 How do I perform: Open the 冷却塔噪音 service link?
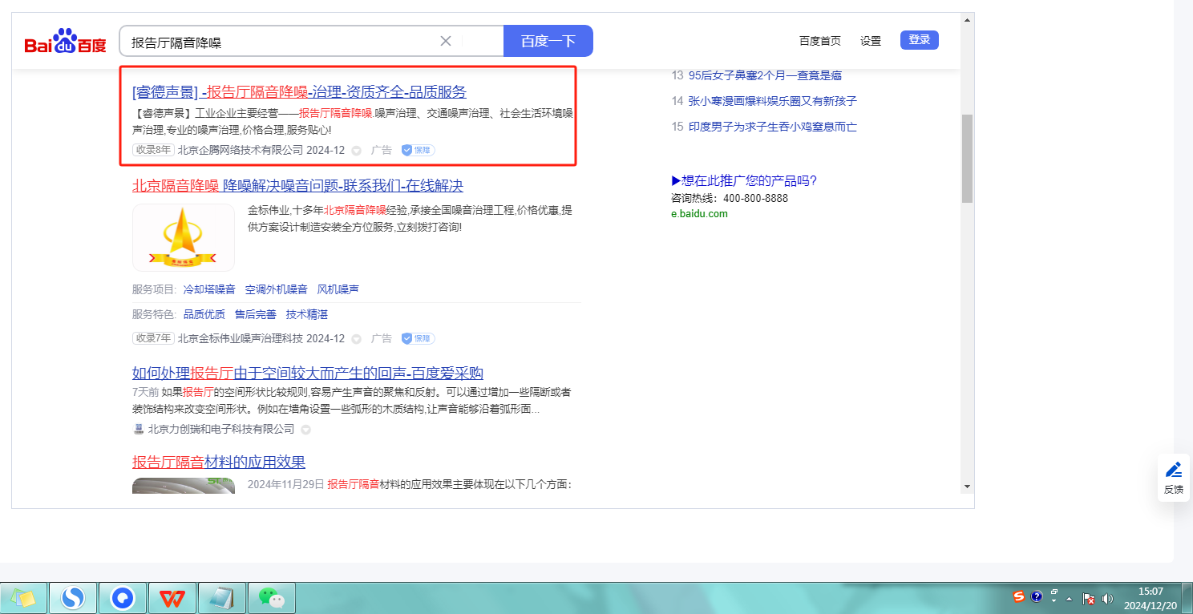click(209, 289)
